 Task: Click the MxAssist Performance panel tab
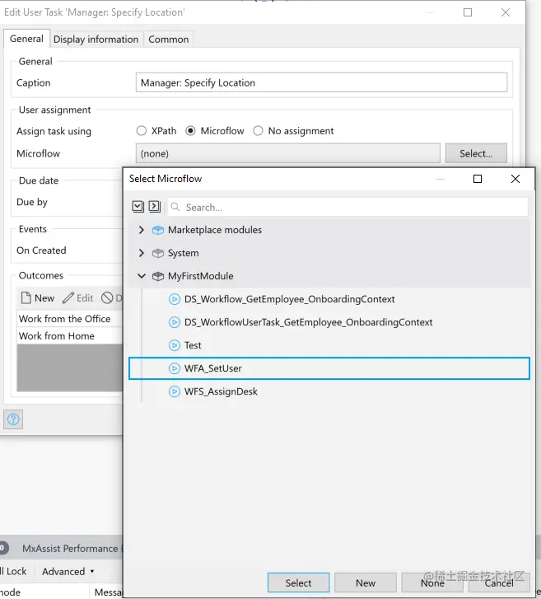pos(70,549)
